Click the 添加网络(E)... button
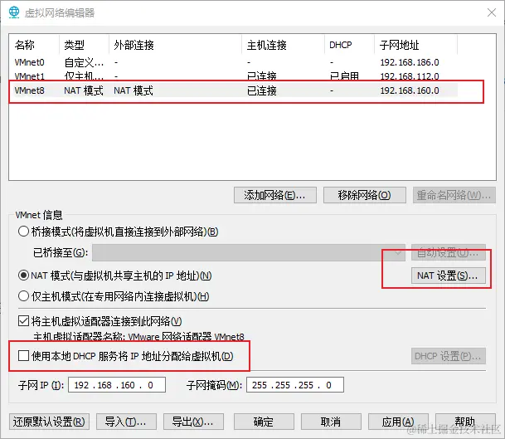Image resolution: width=505 pixels, height=439 pixels. tap(275, 195)
